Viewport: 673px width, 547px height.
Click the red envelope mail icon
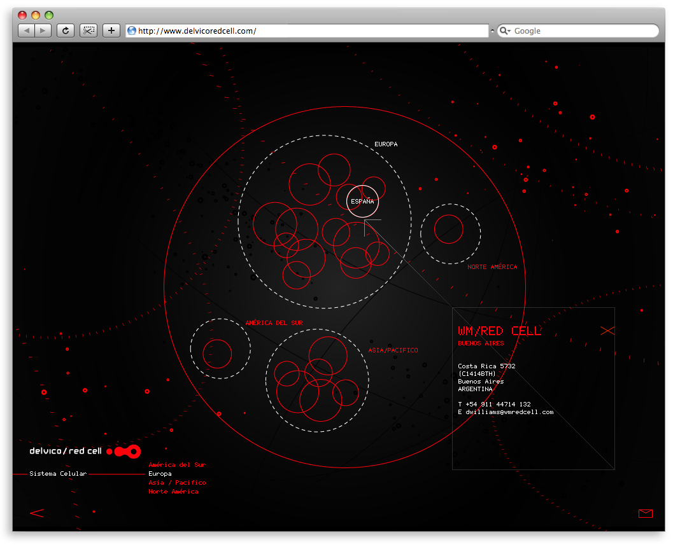(645, 513)
